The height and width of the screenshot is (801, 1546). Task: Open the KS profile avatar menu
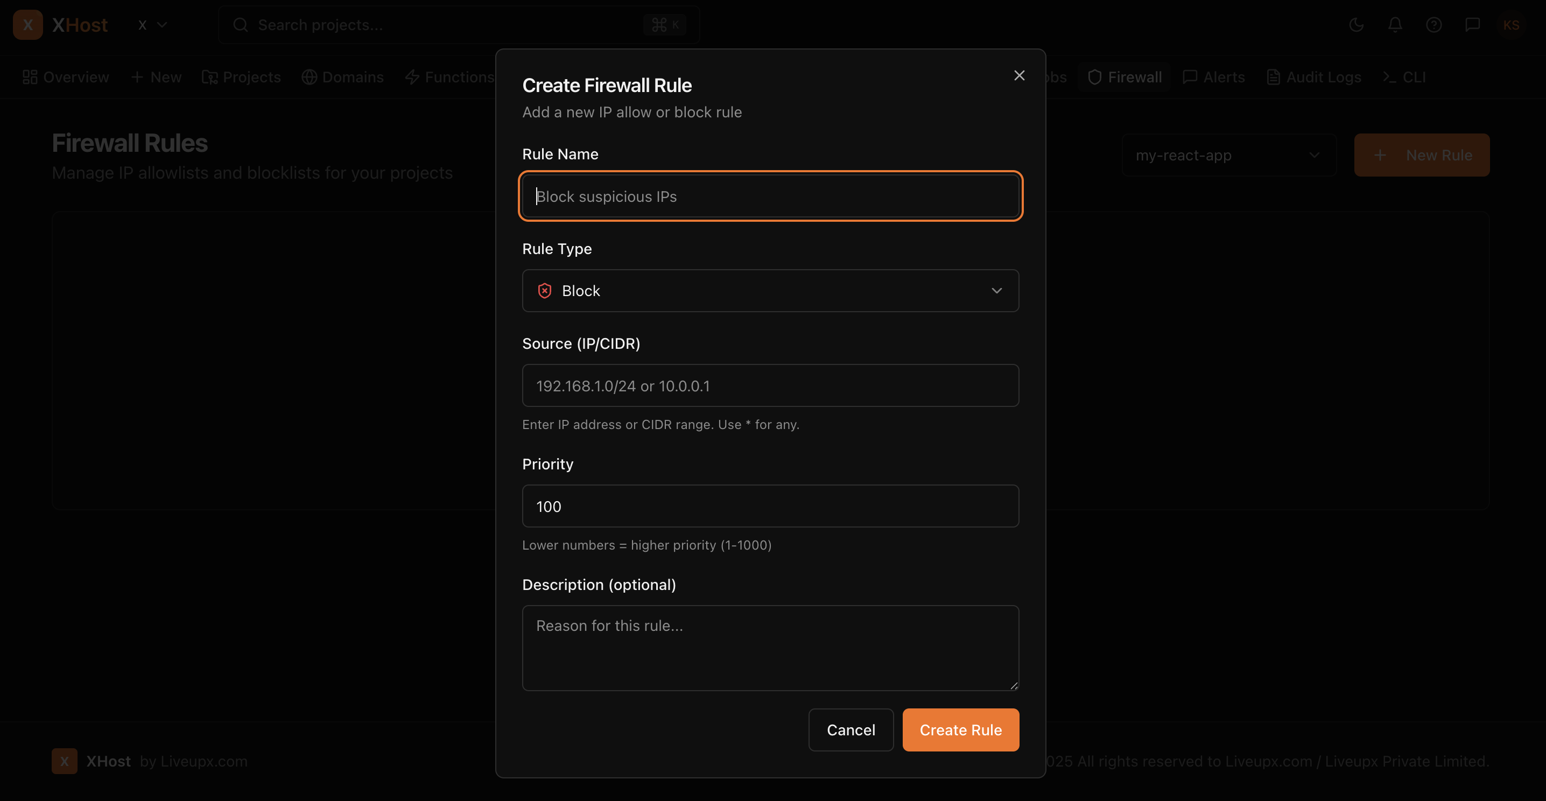1512,25
